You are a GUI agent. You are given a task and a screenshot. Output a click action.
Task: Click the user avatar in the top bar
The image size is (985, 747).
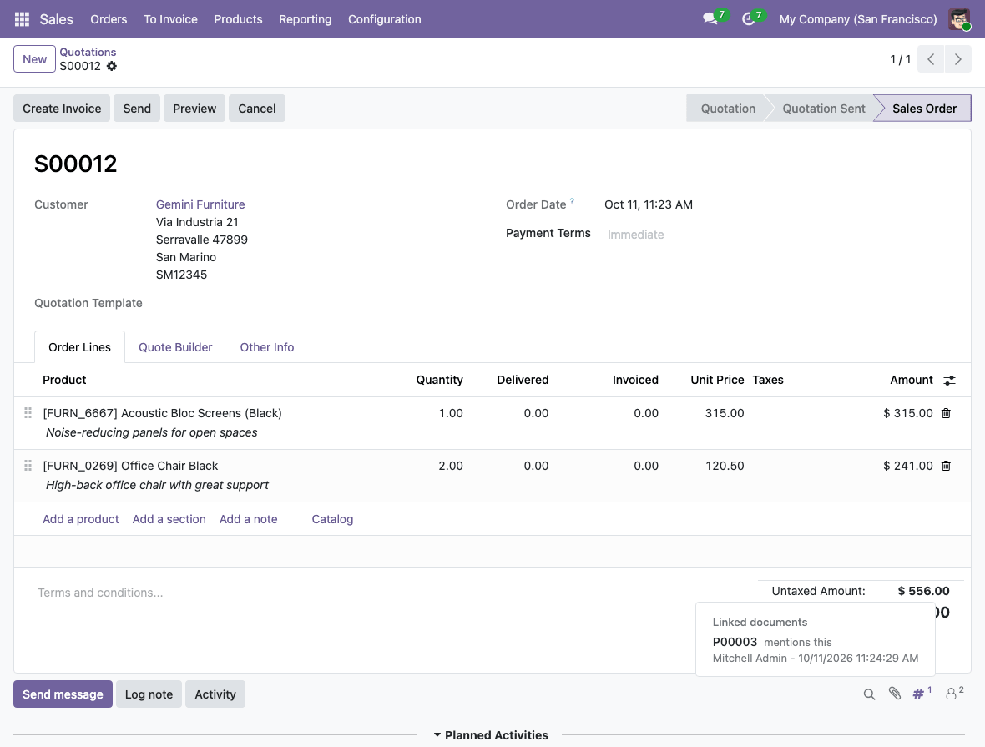click(x=958, y=19)
